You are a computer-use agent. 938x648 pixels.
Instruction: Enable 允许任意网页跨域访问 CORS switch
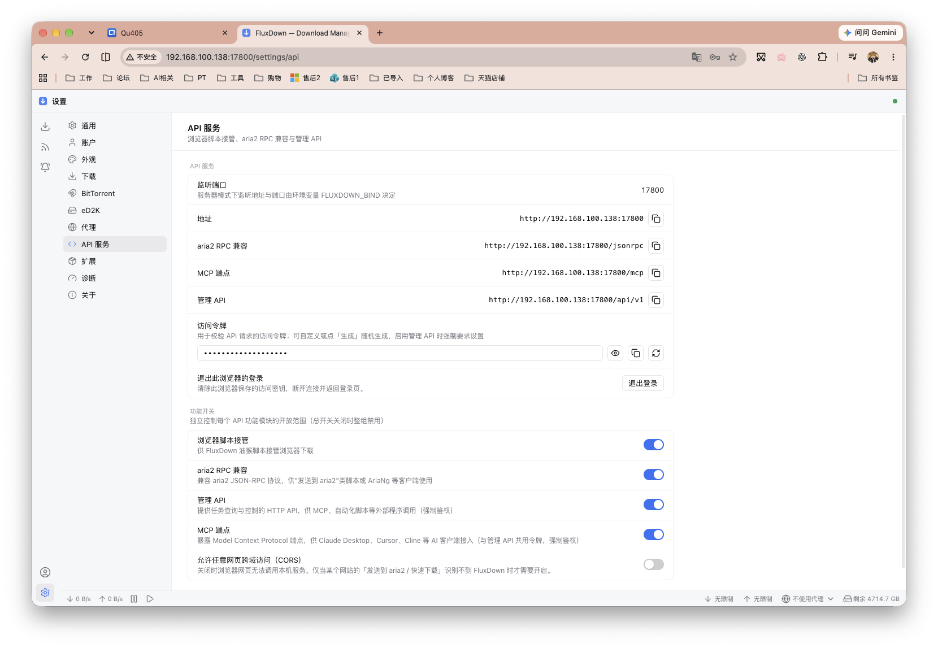(654, 564)
